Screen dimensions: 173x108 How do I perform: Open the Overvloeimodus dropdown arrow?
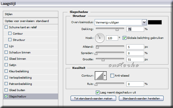coord(144,22)
